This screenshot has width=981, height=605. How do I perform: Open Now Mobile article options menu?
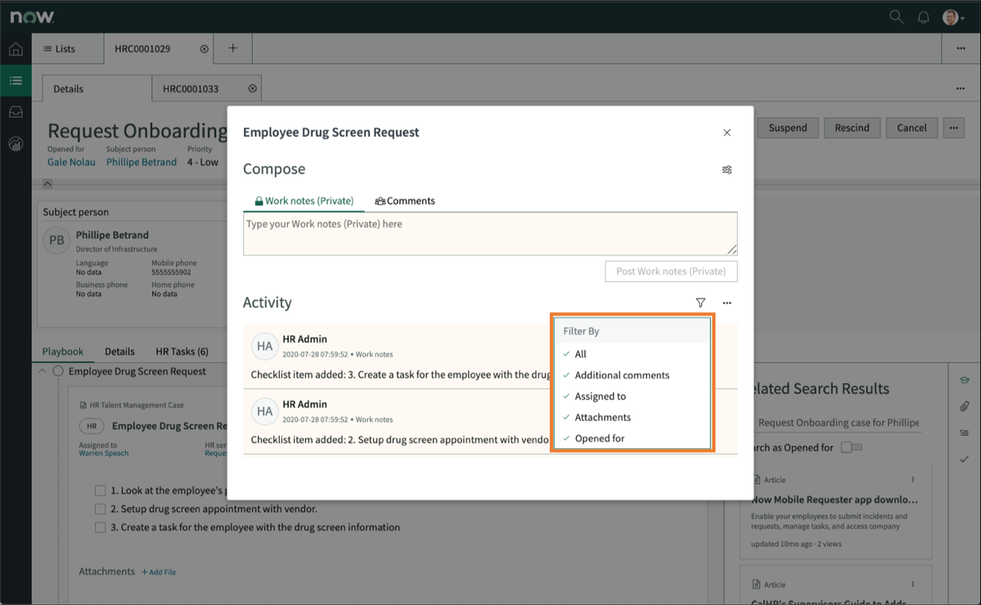tap(913, 480)
